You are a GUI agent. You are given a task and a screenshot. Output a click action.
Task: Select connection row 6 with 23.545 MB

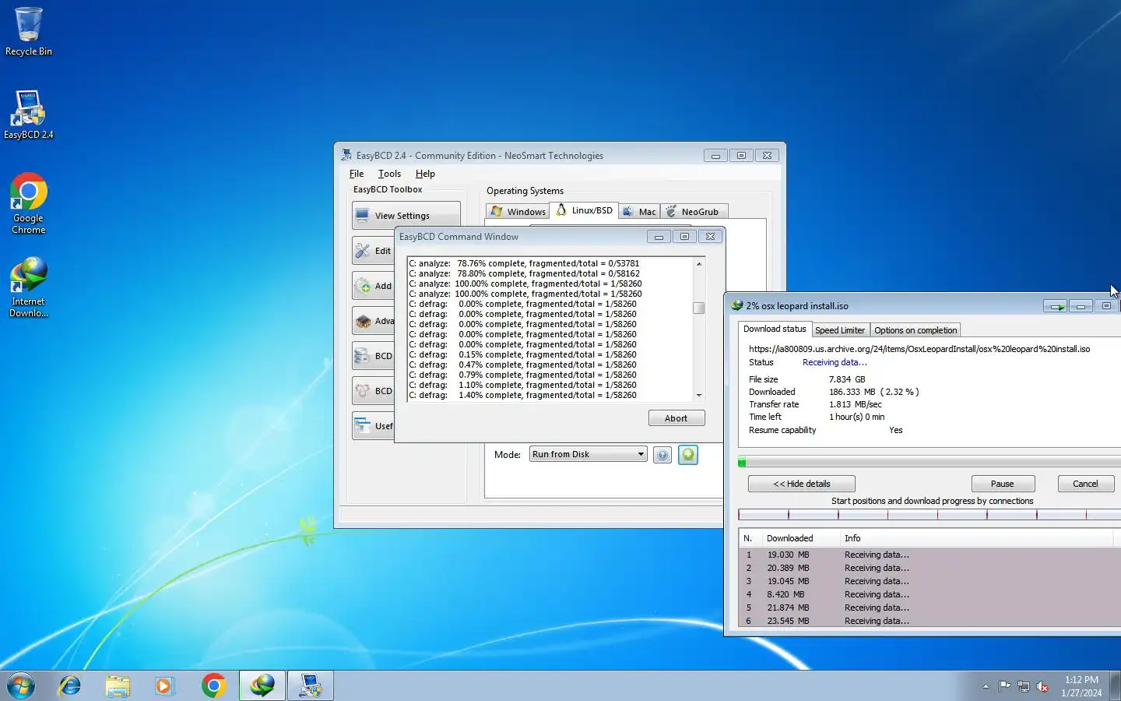pos(929,621)
